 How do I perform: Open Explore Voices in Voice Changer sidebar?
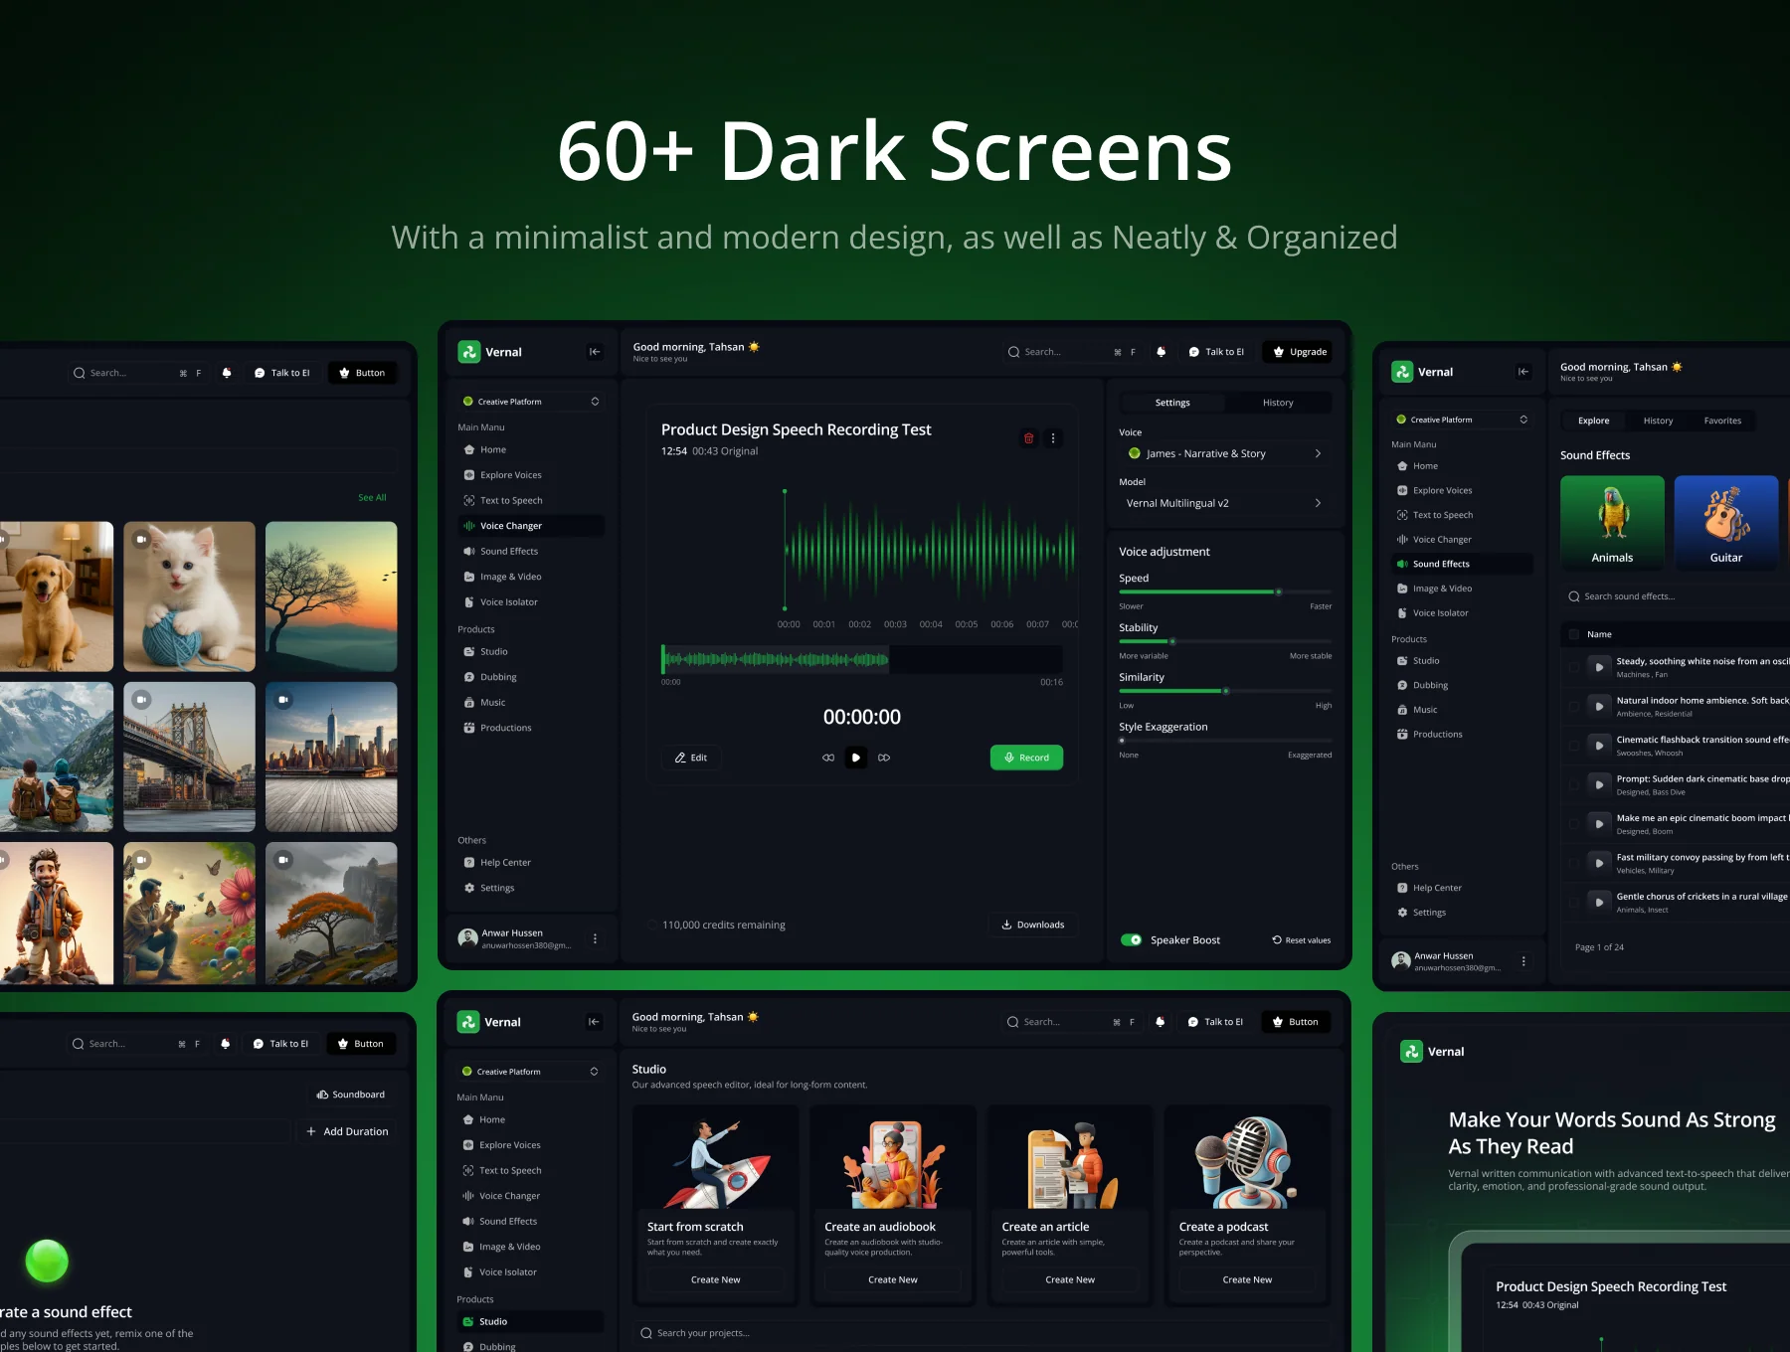point(531,475)
